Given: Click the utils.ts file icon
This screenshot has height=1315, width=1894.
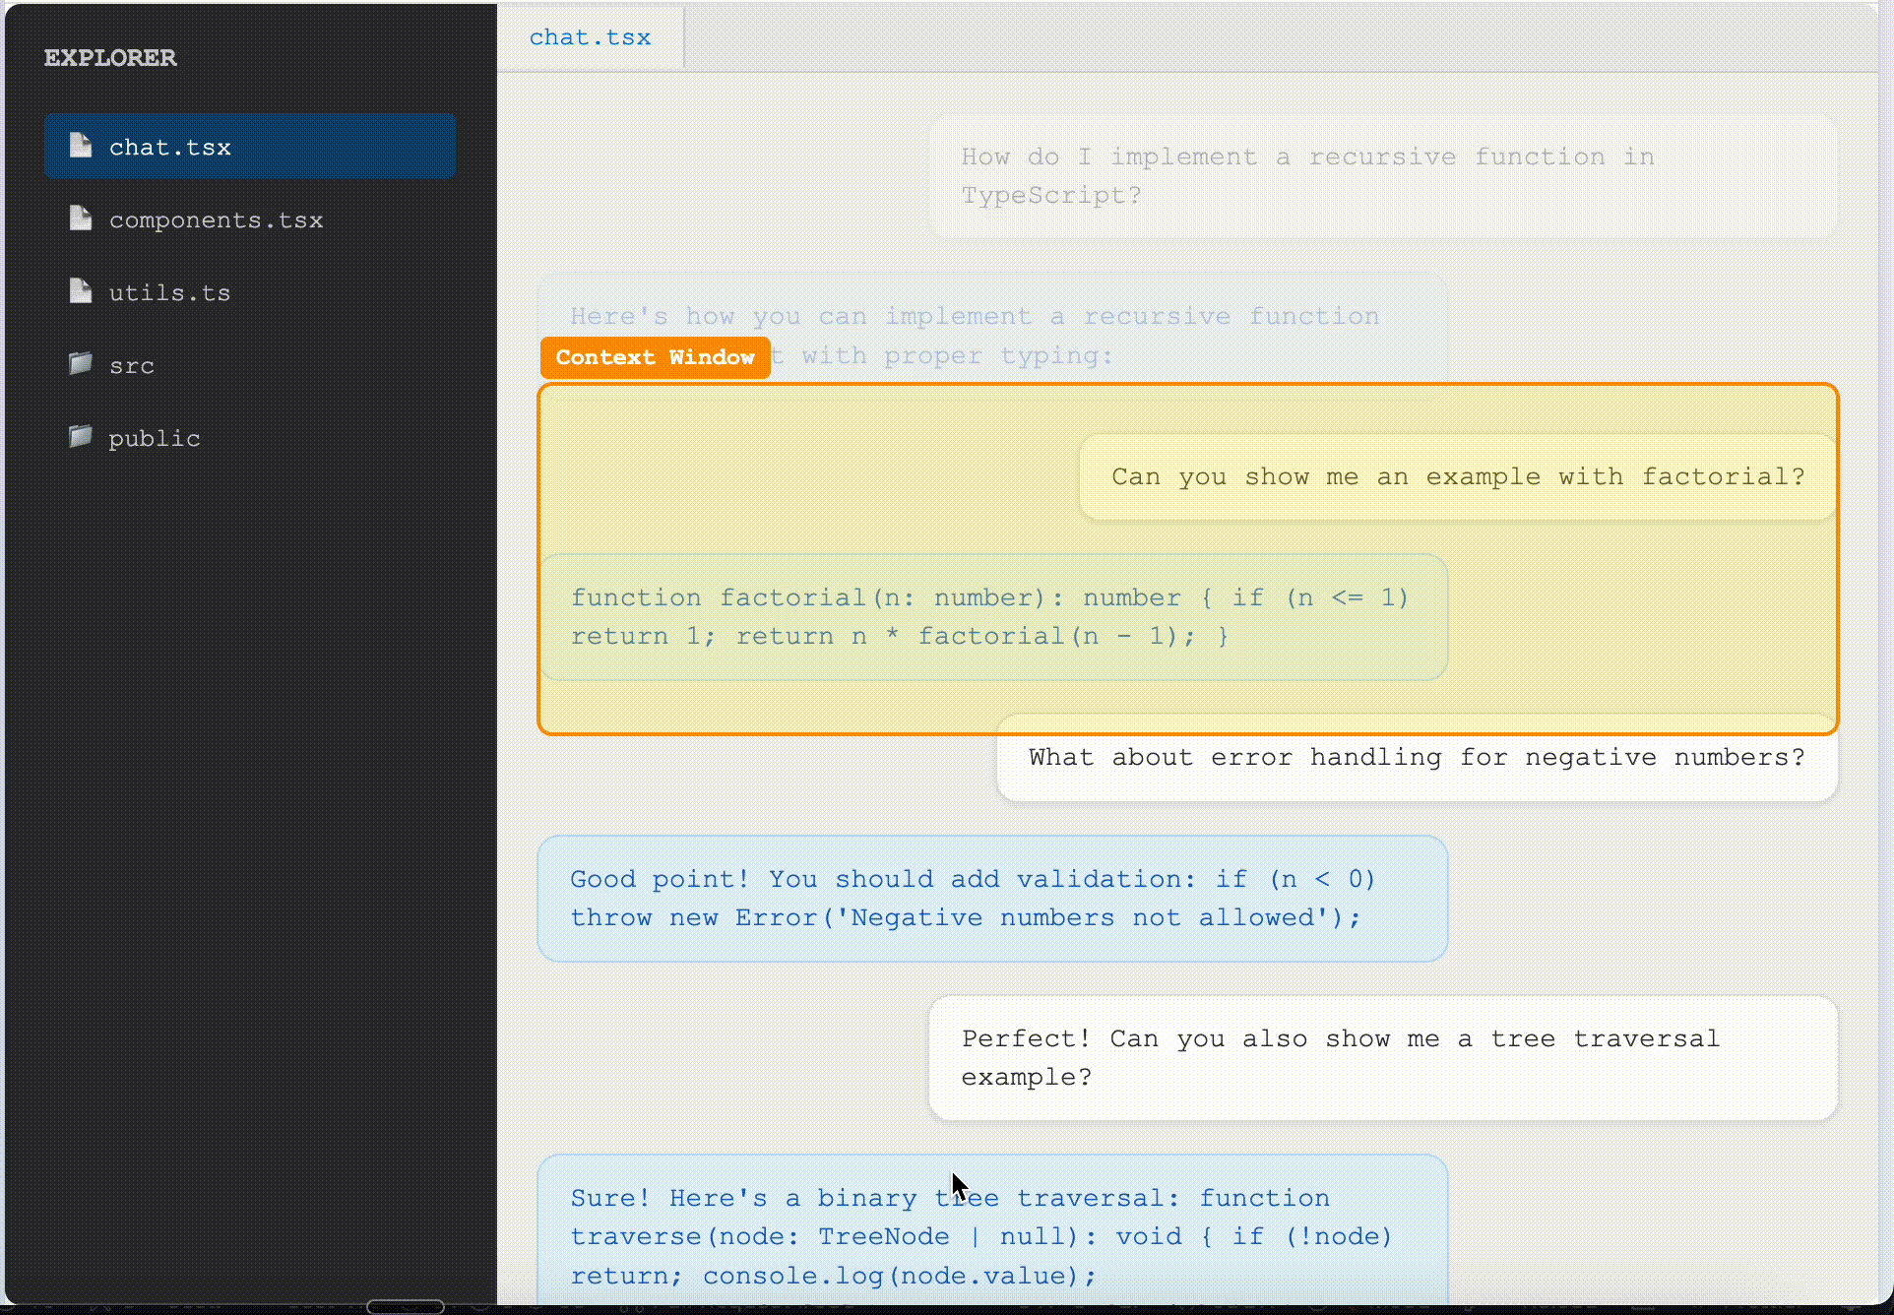Looking at the screenshot, I should coord(81,291).
